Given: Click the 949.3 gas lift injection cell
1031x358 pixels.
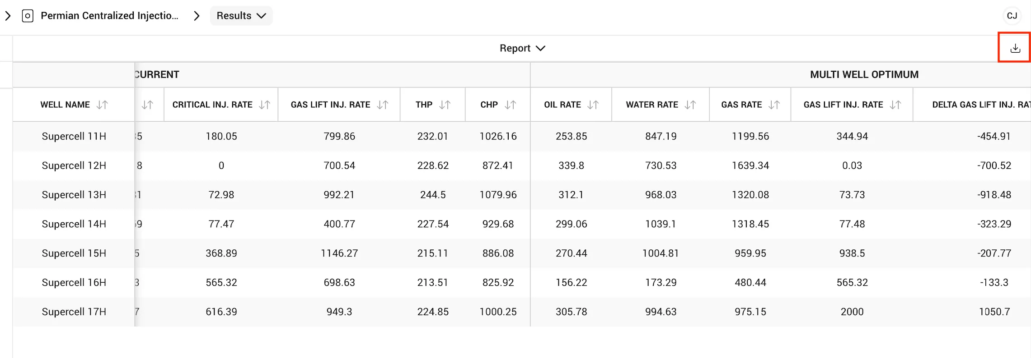Looking at the screenshot, I should pyautogui.click(x=339, y=312).
